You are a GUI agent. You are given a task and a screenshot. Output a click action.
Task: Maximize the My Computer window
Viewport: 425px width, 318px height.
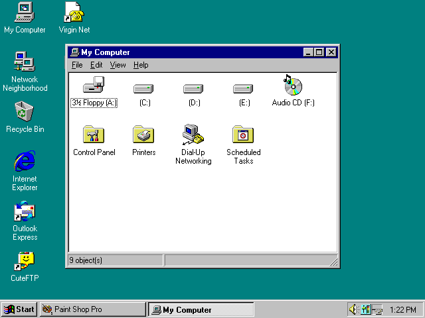pos(319,52)
